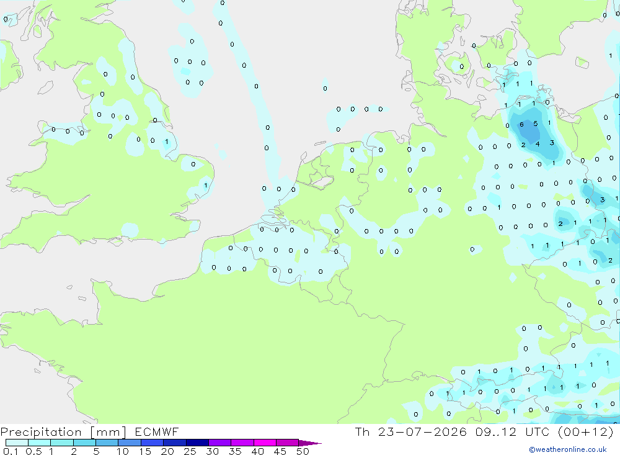This screenshot has height=455, width=620.
Task: Select the 30–35 mm purple legend swatch
Action: click(220, 443)
